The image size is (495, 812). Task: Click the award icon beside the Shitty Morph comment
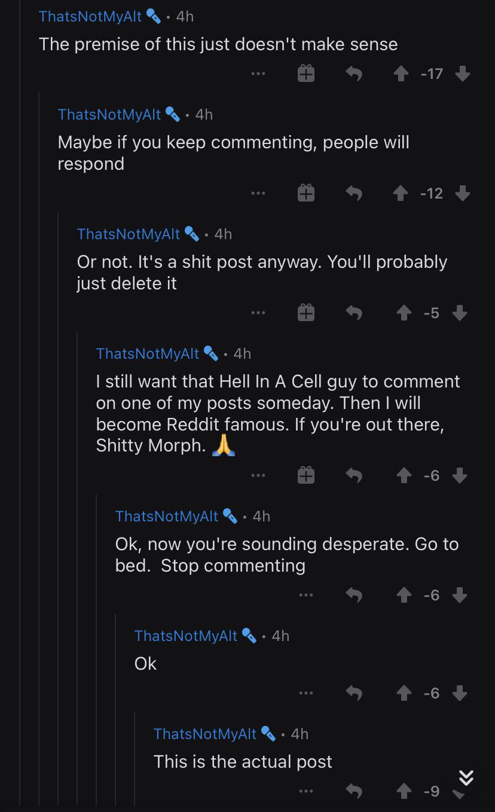[x=305, y=475]
